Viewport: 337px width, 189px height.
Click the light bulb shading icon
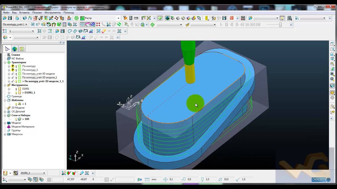tap(282, 18)
